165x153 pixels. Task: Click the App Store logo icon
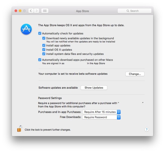tap(26, 29)
